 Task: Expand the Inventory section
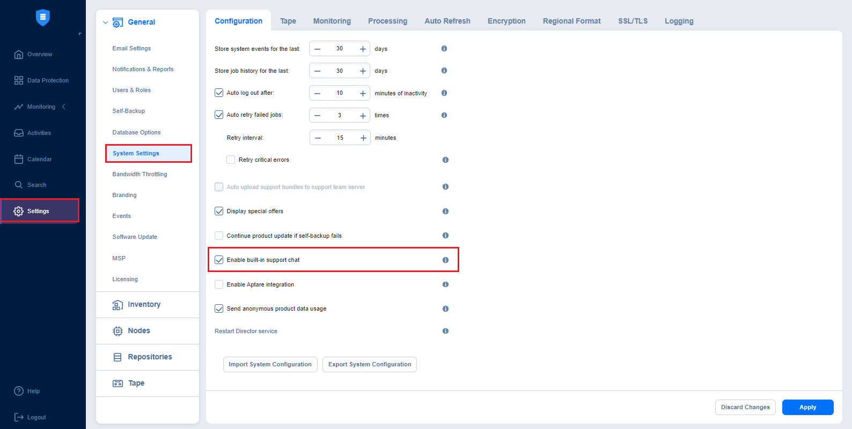[x=144, y=305]
